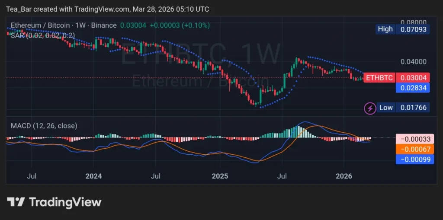Click the 2026 label on time axis
Viewport: 443px width, 220px height.
pos(344,176)
